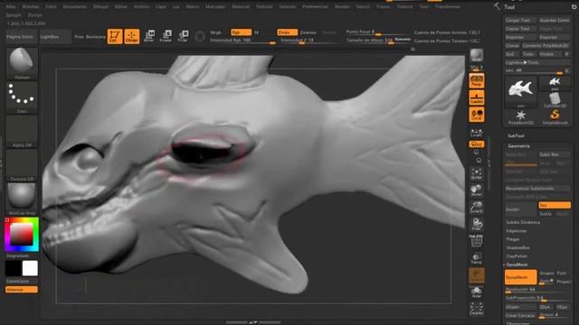
Task: Click the Ajustar frame icon
Action: pos(477,174)
